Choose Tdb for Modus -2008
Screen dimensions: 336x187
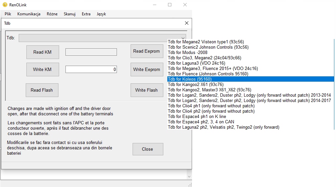187,52
